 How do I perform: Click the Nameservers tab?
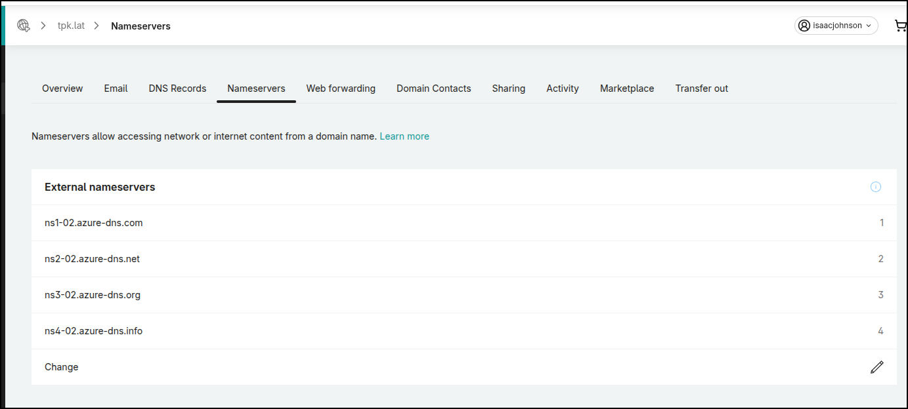tap(256, 88)
